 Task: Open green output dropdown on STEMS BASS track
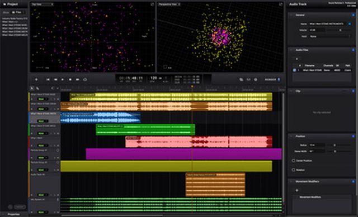(43, 99)
